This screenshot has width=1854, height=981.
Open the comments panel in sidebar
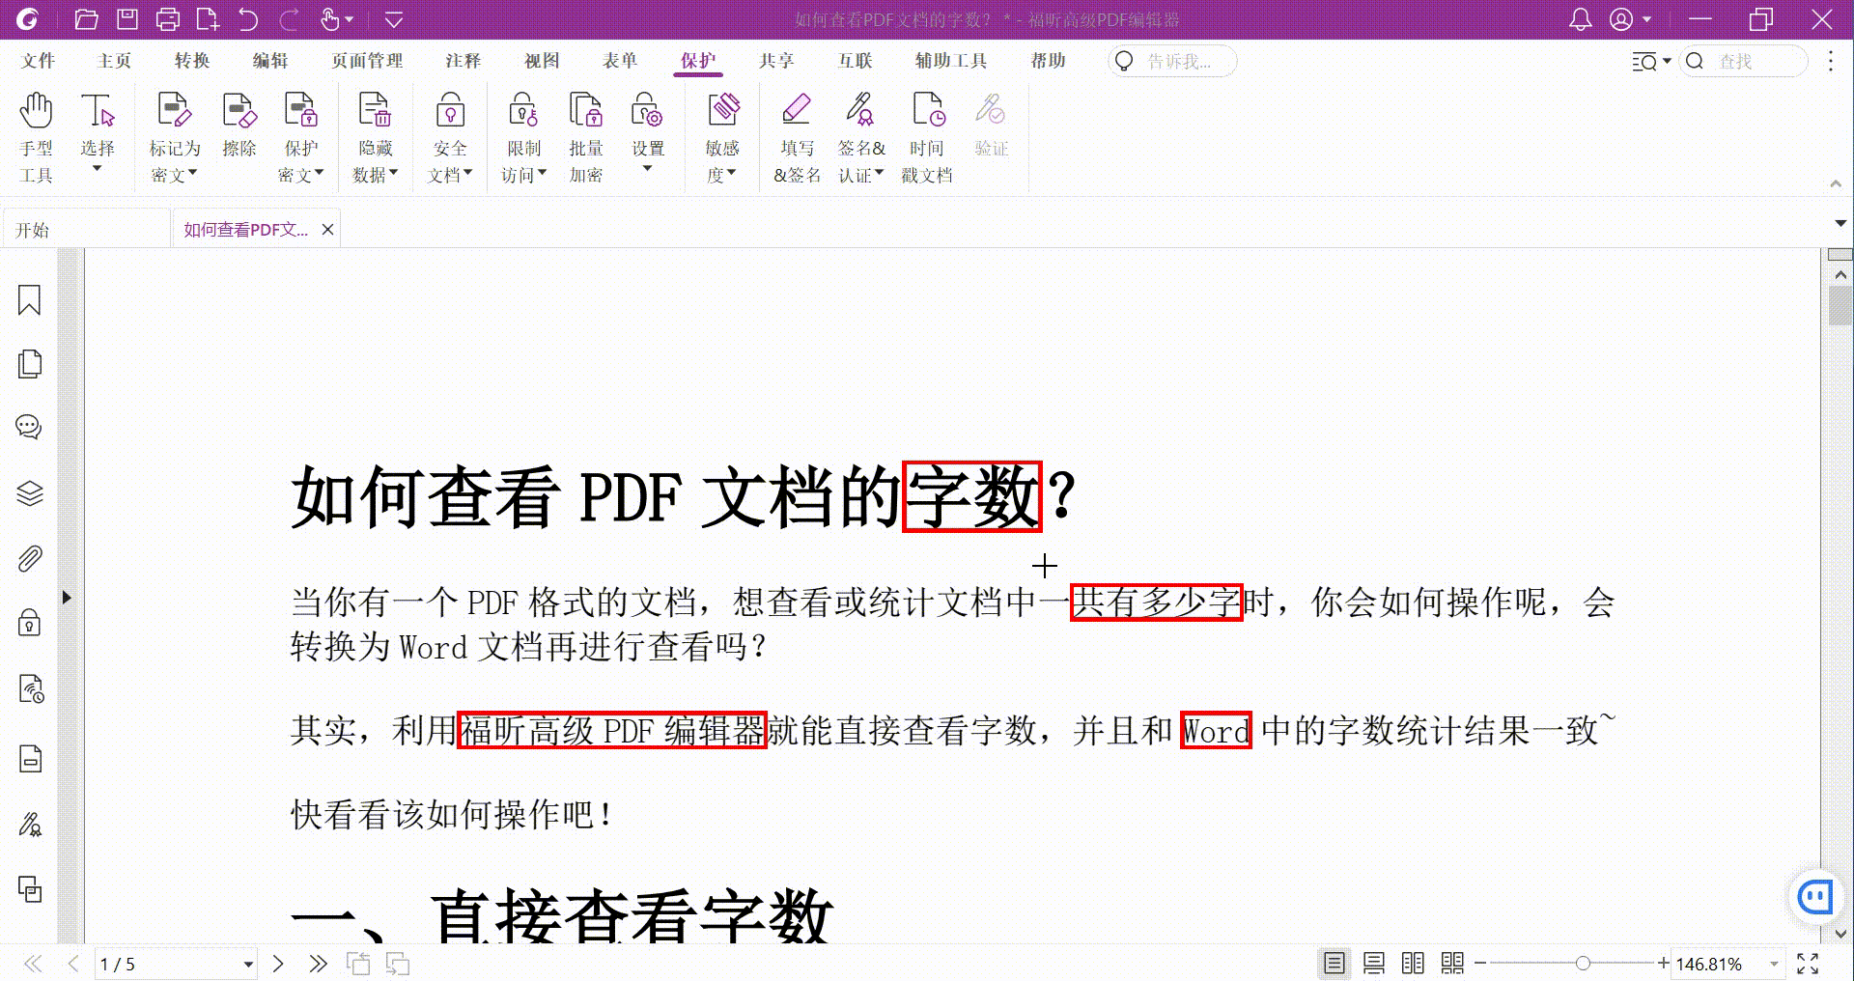pyautogui.click(x=30, y=427)
